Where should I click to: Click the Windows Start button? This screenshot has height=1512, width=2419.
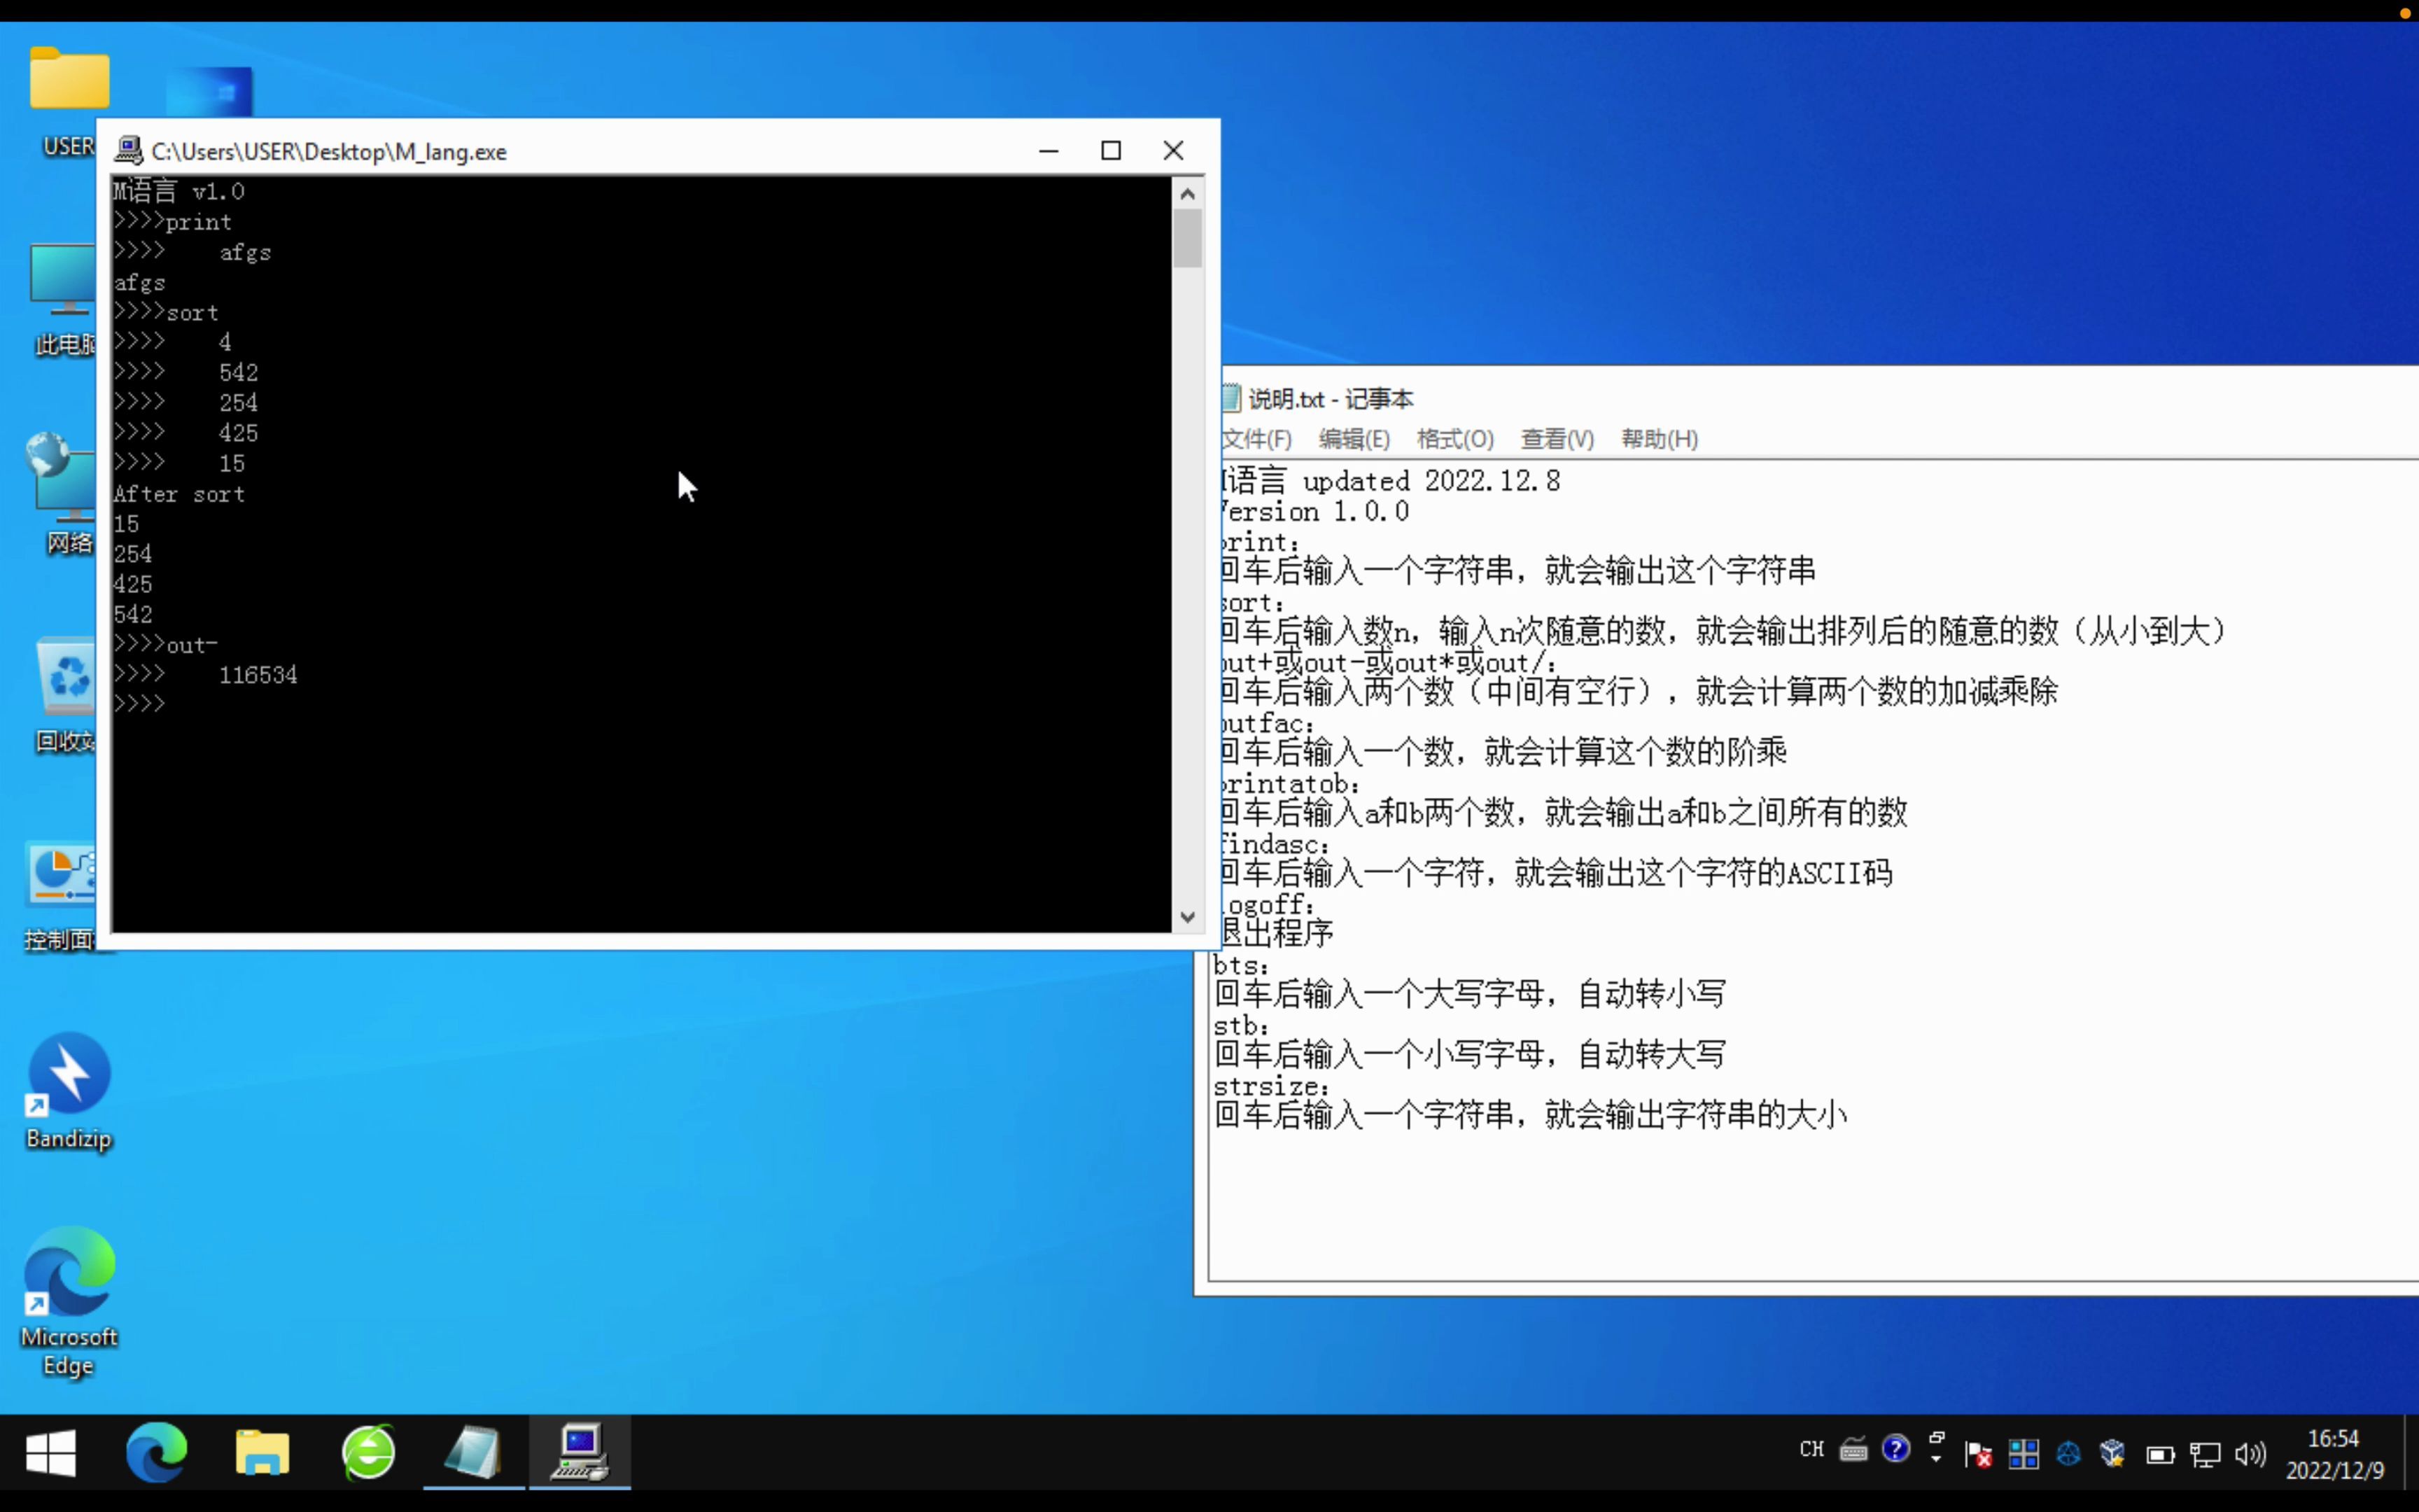tap(50, 1451)
